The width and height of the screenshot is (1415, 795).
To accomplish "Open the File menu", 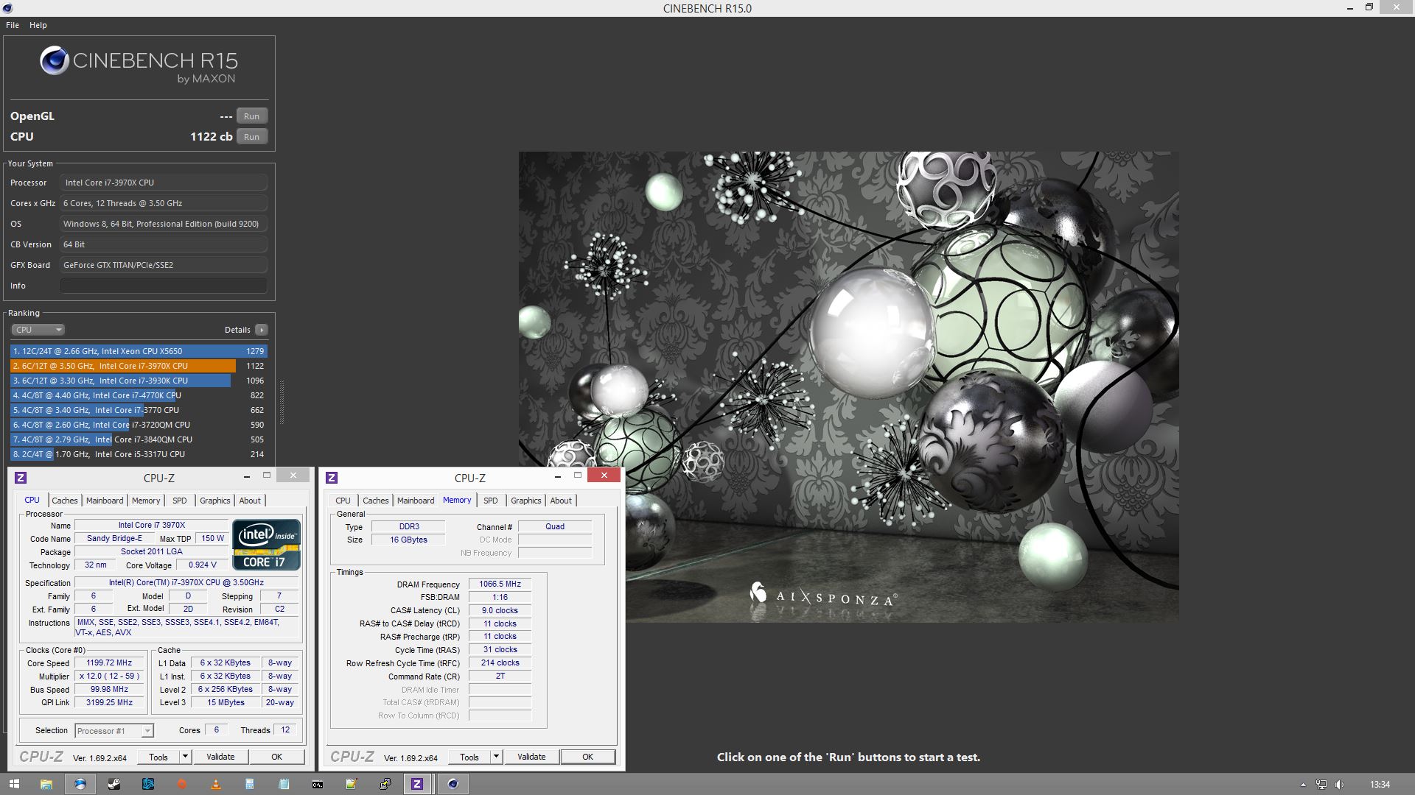I will [13, 25].
